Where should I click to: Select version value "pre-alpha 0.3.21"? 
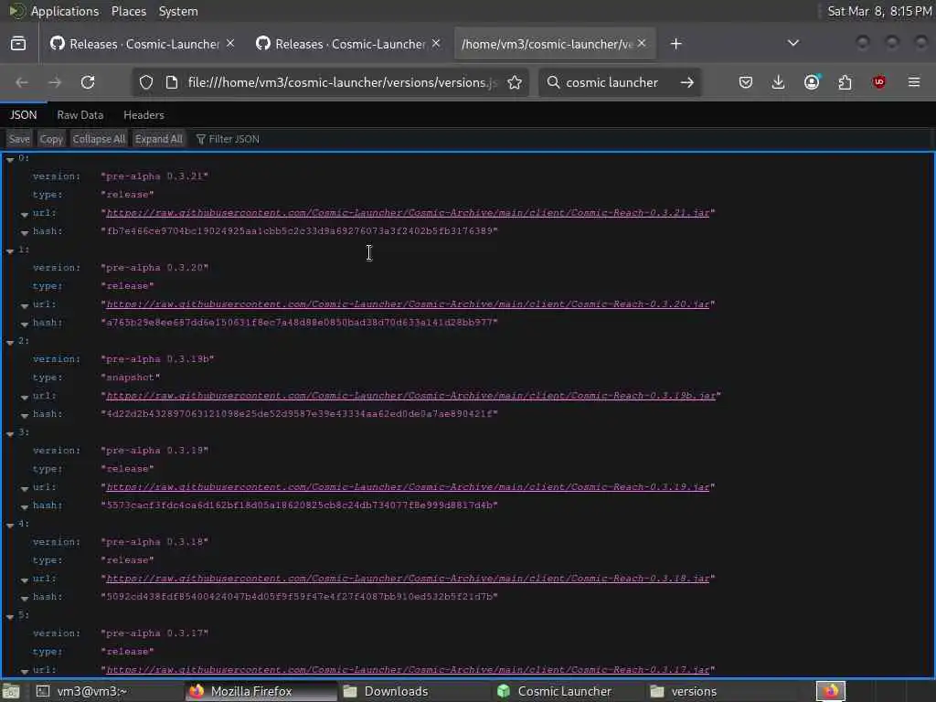coord(154,176)
